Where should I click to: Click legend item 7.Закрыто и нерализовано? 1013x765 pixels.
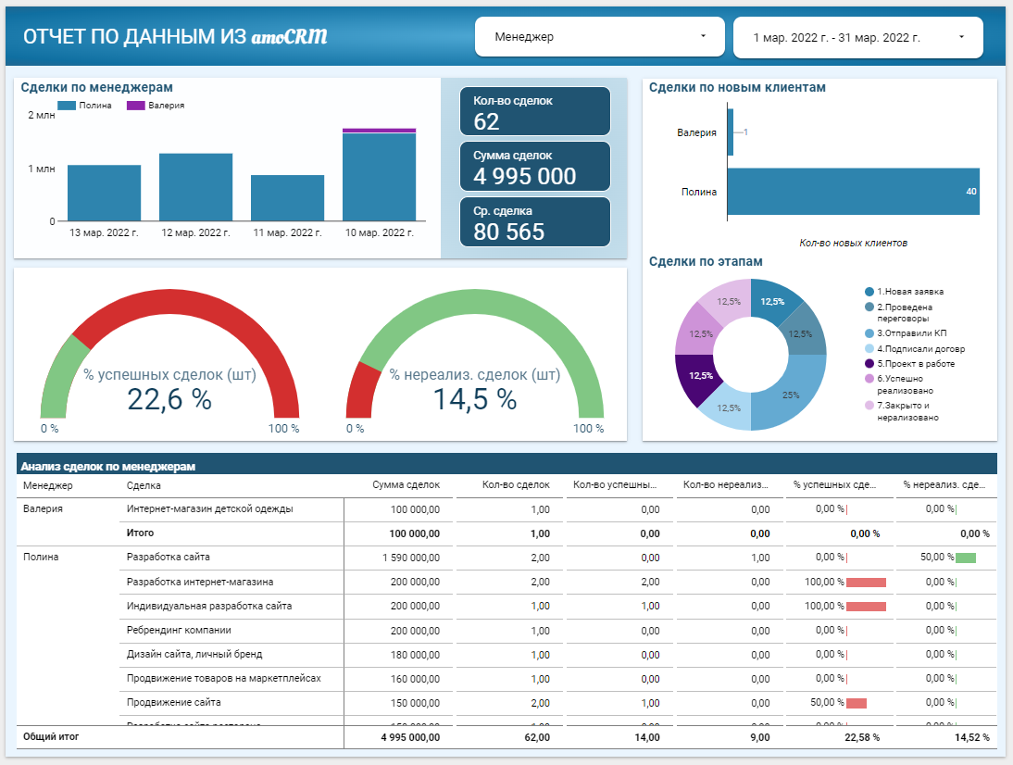[902, 411]
